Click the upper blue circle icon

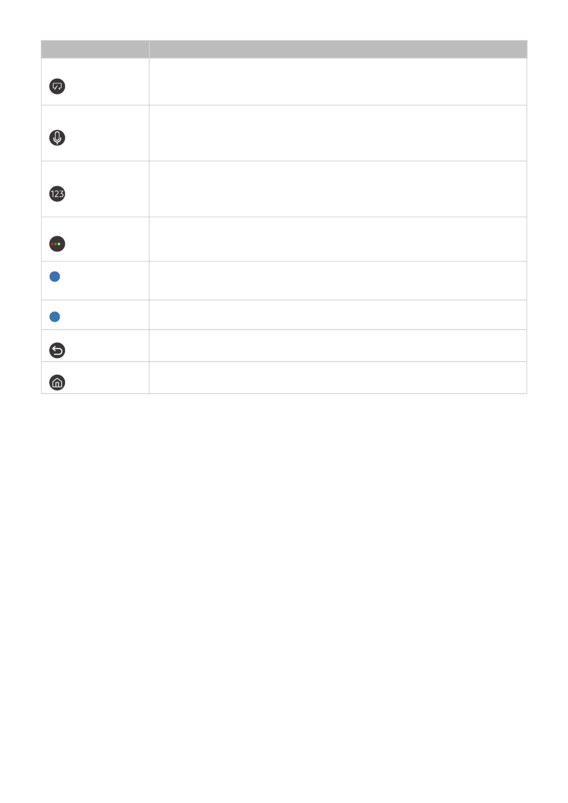[x=55, y=277]
